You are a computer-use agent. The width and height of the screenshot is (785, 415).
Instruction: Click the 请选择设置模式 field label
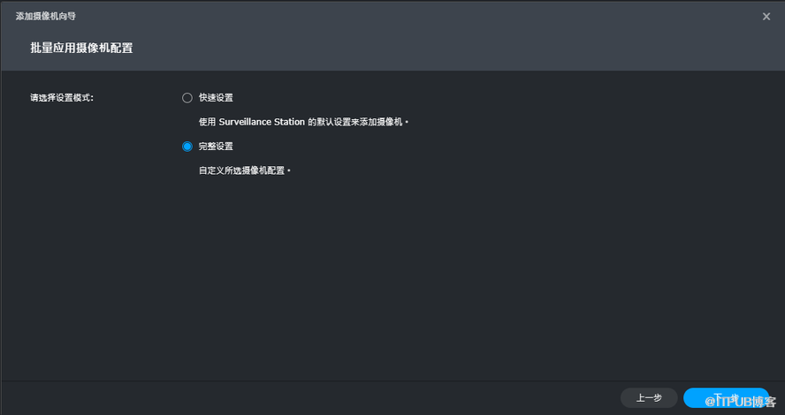(62, 98)
